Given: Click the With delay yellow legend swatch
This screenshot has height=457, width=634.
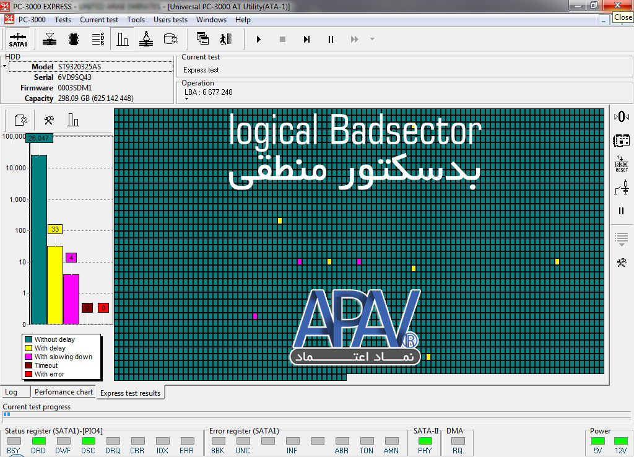Looking at the screenshot, I should tap(28, 348).
